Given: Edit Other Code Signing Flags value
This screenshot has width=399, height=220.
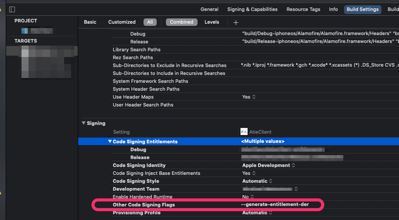Looking at the screenshot, I should click(x=278, y=205).
